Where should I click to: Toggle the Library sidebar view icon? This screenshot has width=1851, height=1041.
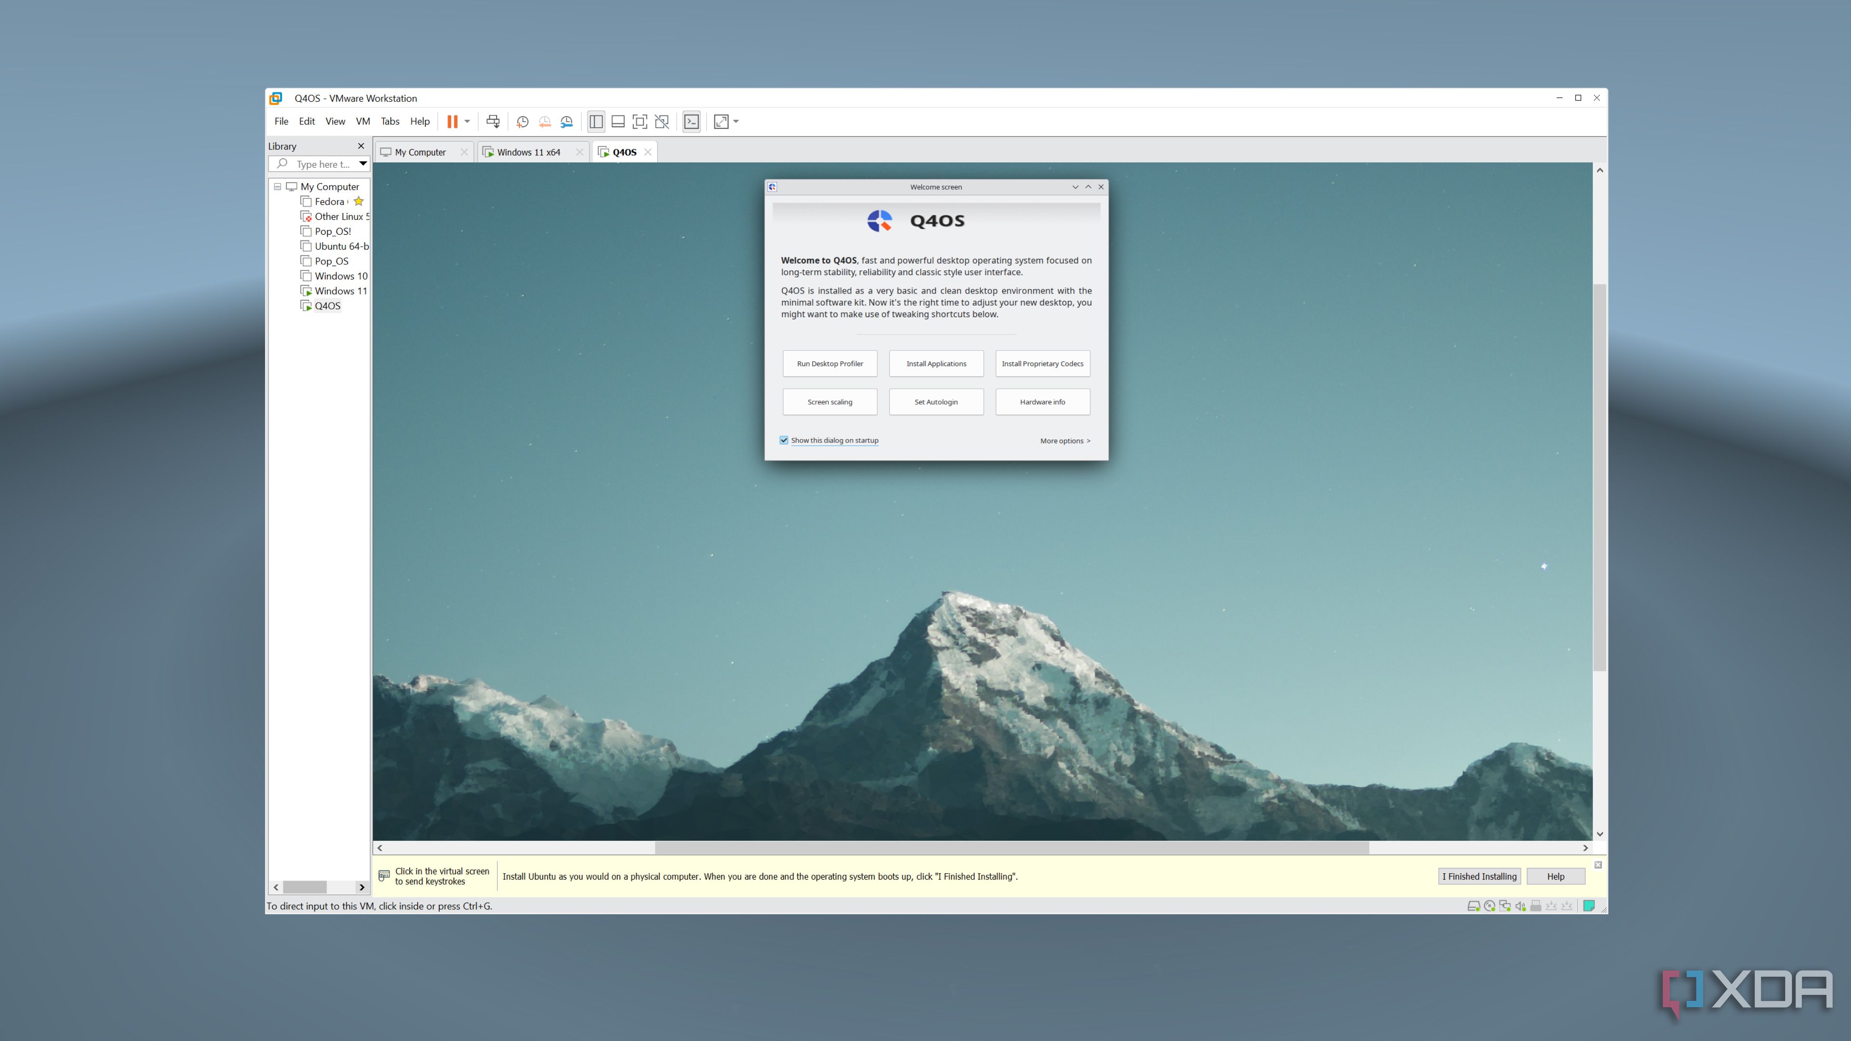click(x=596, y=121)
